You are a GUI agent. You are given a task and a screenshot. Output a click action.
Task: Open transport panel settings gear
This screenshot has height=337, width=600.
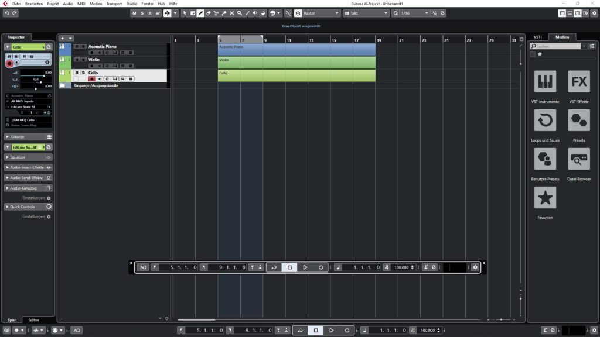(475, 267)
